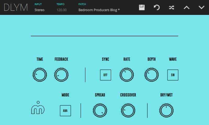Go to next patch with down arrow

pos(201,7)
